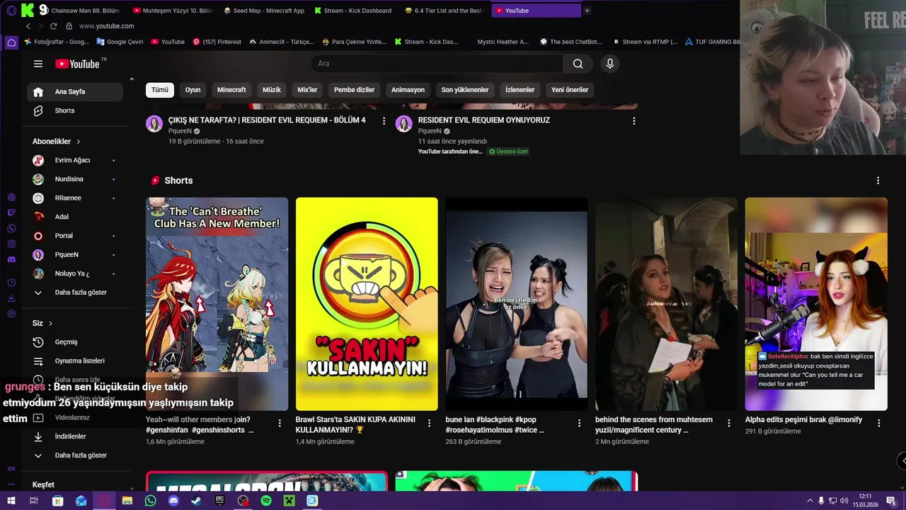Viewport: 906px width, 510px height.
Task: Reload the page with the refresh icon
Action: click(53, 26)
